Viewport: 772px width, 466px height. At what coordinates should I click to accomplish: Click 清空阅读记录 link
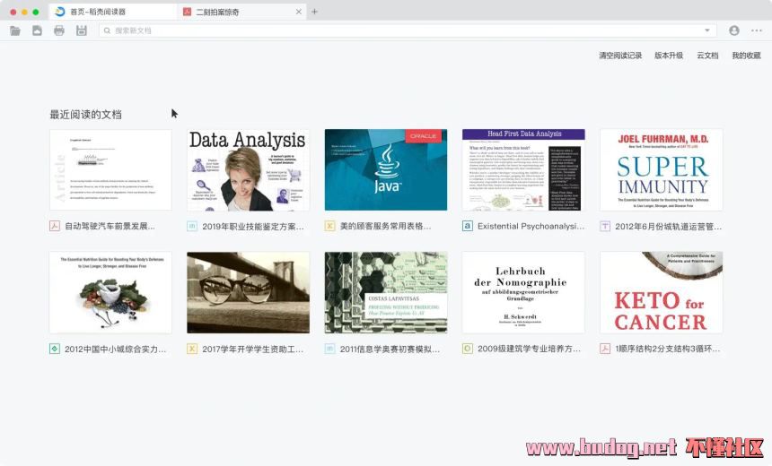click(620, 56)
